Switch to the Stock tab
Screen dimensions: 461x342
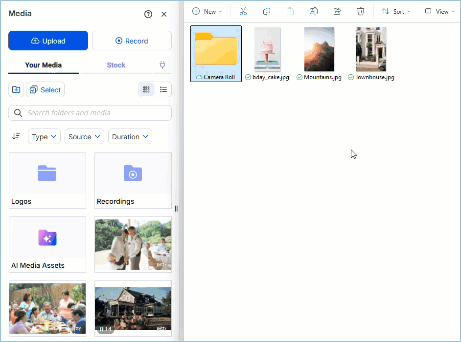coord(116,64)
